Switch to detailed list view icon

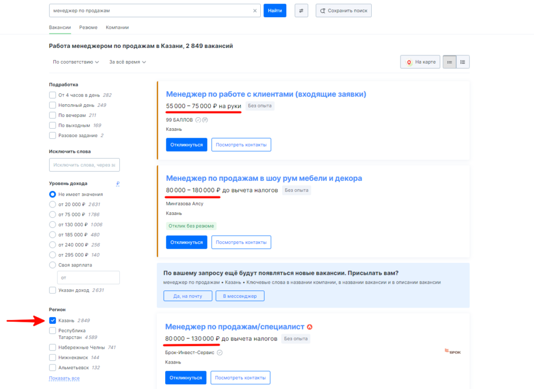point(450,62)
